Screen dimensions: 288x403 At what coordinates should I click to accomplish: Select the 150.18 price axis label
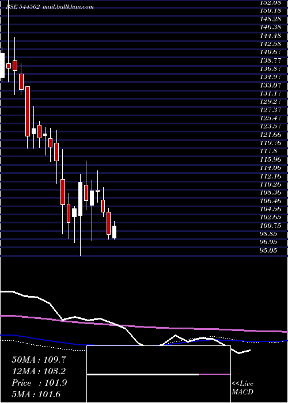pyautogui.click(x=270, y=10)
